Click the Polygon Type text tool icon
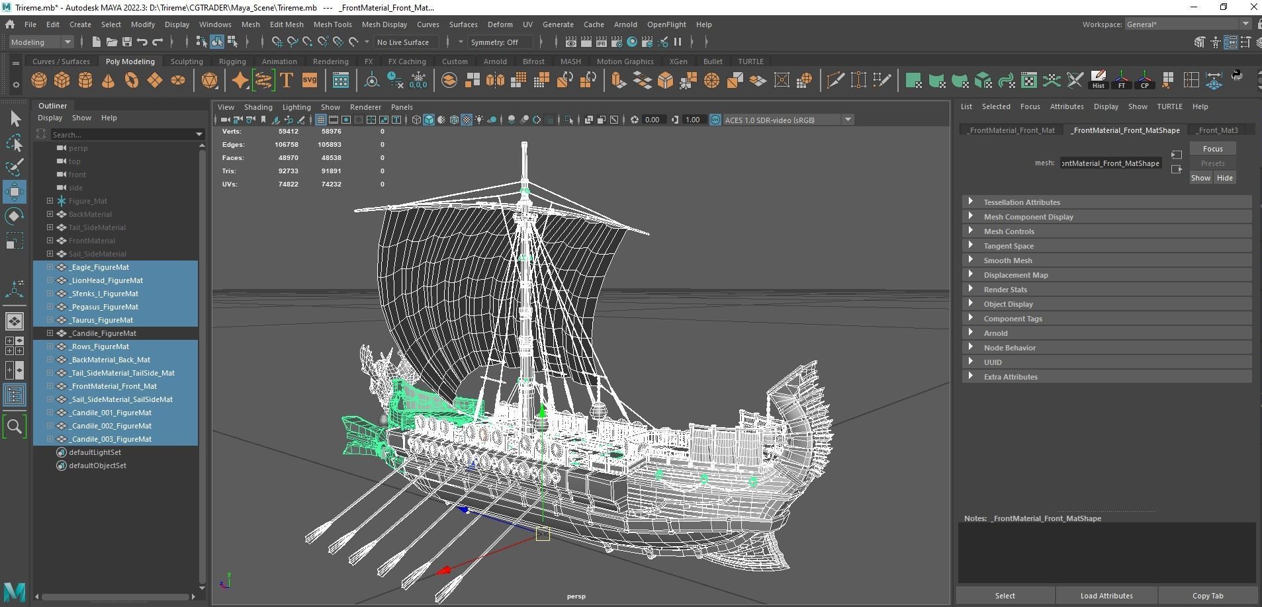Image resolution: width=1262 pixels, height=607 pixels. [287, 81]
